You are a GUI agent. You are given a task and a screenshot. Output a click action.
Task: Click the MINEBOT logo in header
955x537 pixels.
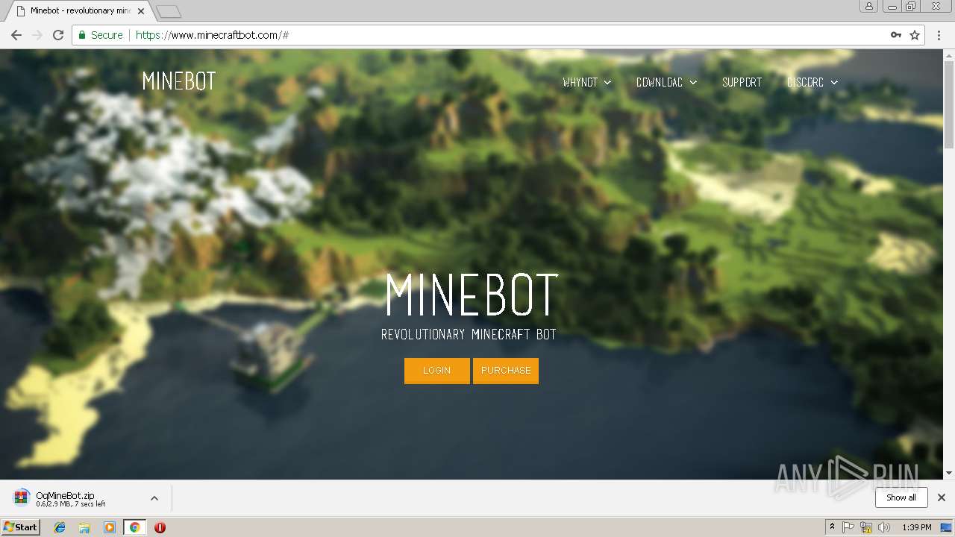pos(179,81)
